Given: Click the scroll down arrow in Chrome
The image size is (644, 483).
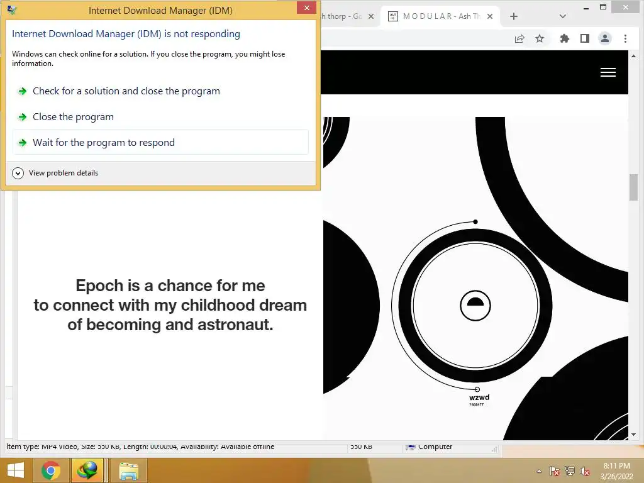Looking at the screenshot, I should (633, 435).
